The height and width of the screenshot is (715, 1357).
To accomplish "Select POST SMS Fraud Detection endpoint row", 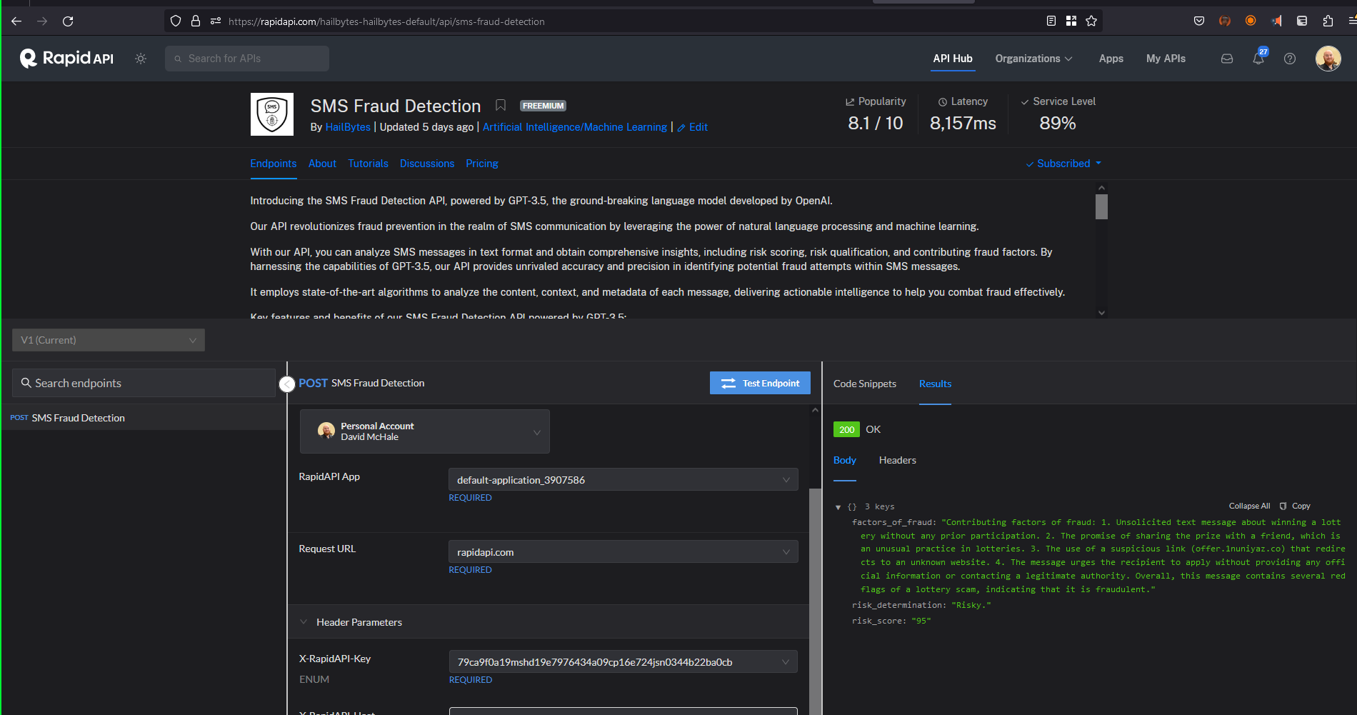I will tap(143, 418).
